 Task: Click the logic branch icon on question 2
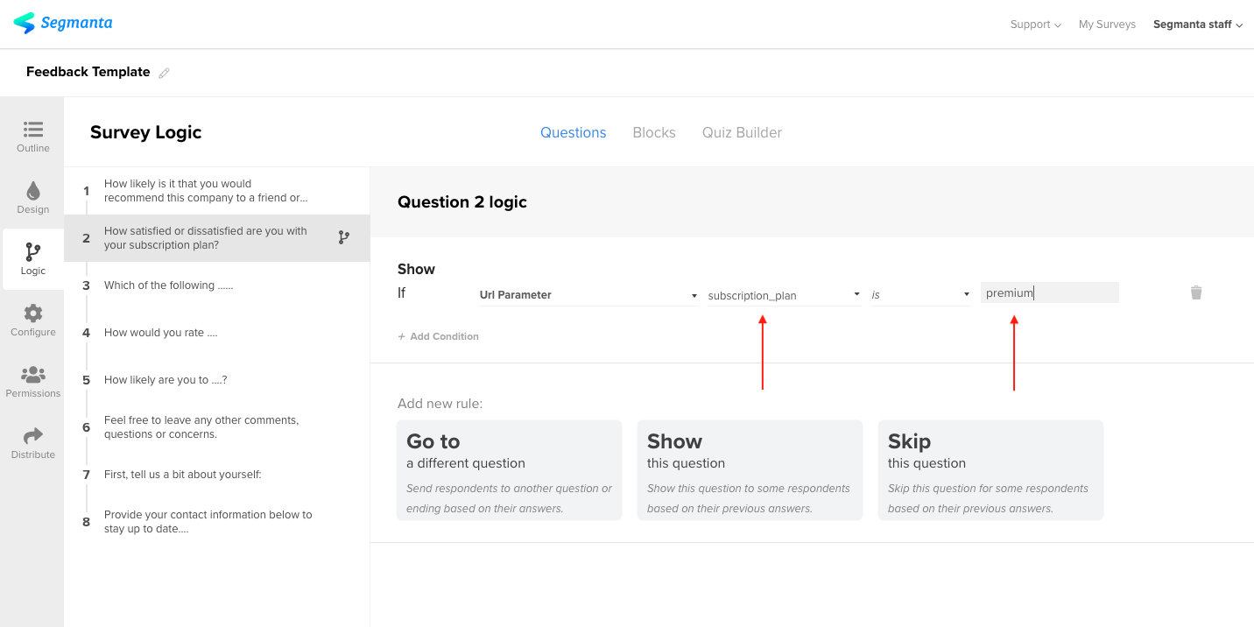pos(344,237)
